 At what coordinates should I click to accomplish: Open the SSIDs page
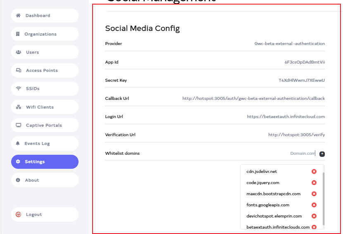[45, 89]
